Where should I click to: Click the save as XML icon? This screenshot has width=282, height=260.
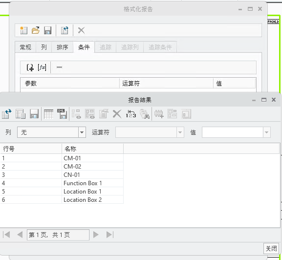tap(62, 114)
